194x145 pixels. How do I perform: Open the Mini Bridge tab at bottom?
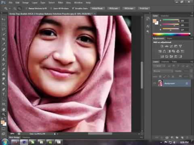[x=14, y=137]
